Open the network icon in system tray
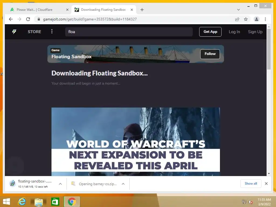This screenshot has width=276, height=207. [244, 202]
